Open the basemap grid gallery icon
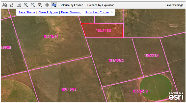This screenshot has height=103, width=186. pyautogui.click(x=47, y=5)
